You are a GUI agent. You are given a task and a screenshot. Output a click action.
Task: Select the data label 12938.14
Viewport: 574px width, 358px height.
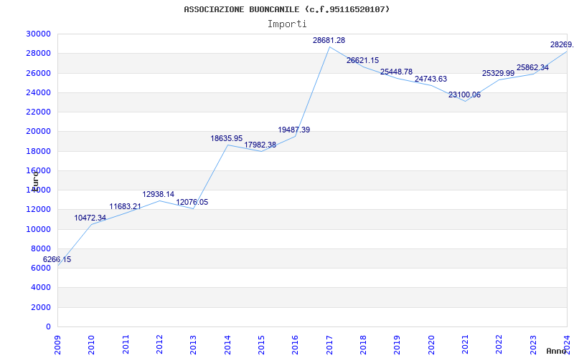(x=158, y=194)
